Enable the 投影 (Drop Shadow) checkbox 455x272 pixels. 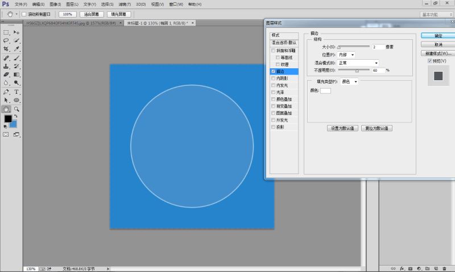(274, 127)
